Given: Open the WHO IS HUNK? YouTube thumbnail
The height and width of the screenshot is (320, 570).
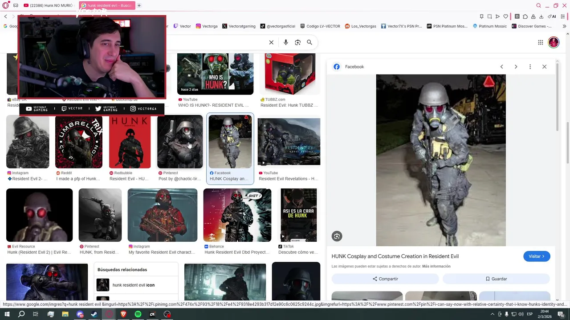Looking at the screenshot, I should coord(216,74).
